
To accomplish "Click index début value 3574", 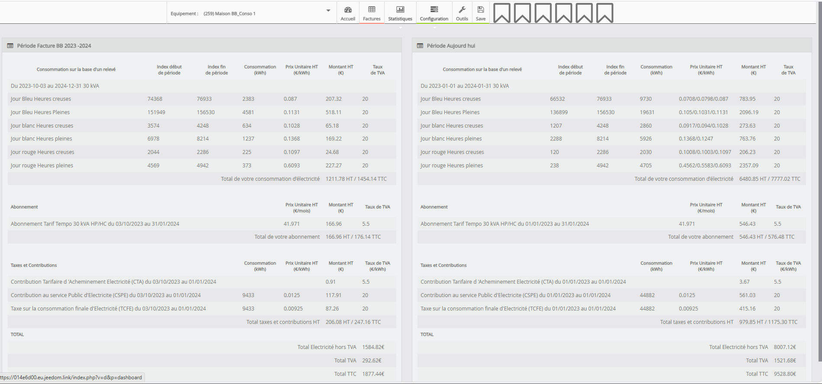I will click(x=153, y=126).
